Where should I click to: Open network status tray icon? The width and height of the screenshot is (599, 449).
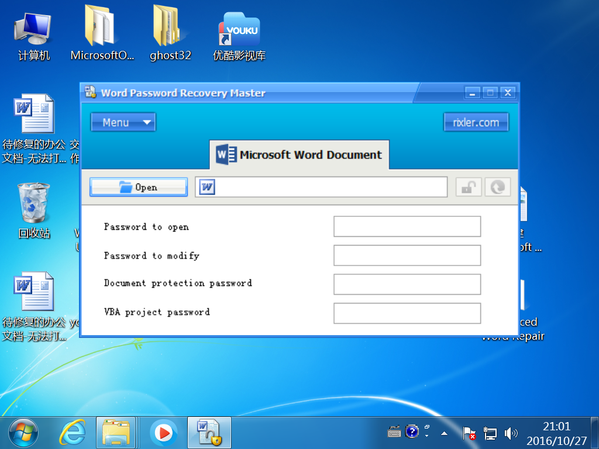[490, 433]
